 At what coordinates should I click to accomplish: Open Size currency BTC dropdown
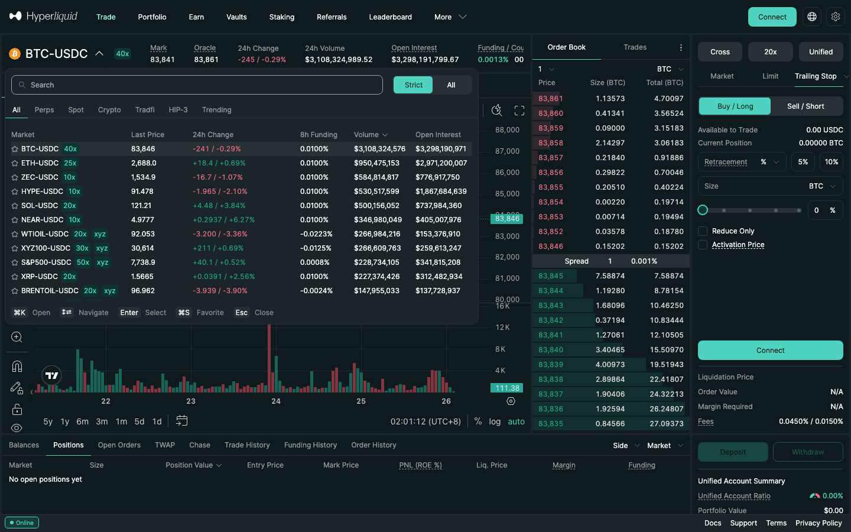click(823, 186)
